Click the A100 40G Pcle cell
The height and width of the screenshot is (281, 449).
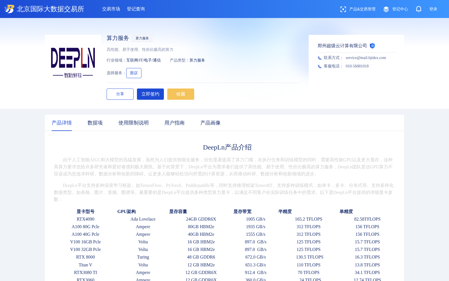pyautogui.click(x=86, y=234)
